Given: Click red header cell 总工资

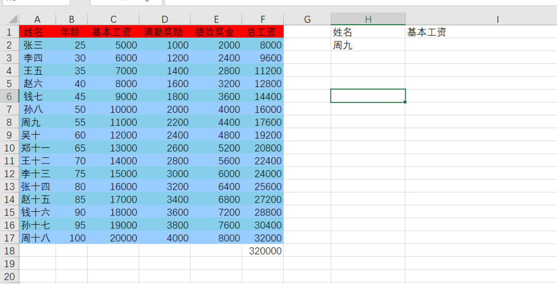Looking at the screenshot, I should pos(263,32).
